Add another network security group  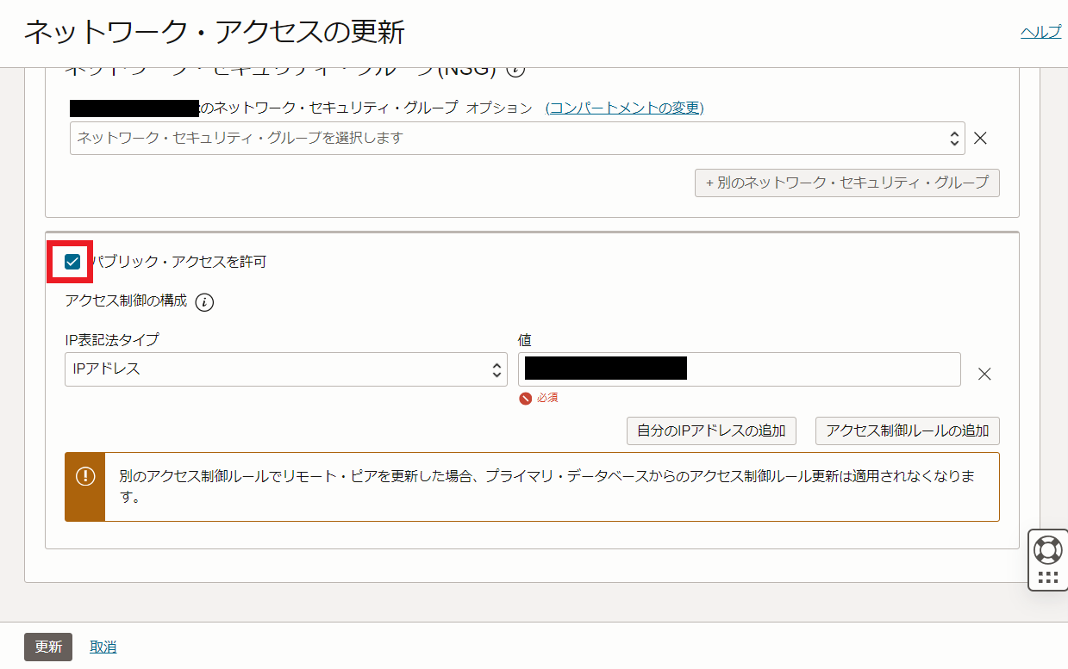pos(846,183)
